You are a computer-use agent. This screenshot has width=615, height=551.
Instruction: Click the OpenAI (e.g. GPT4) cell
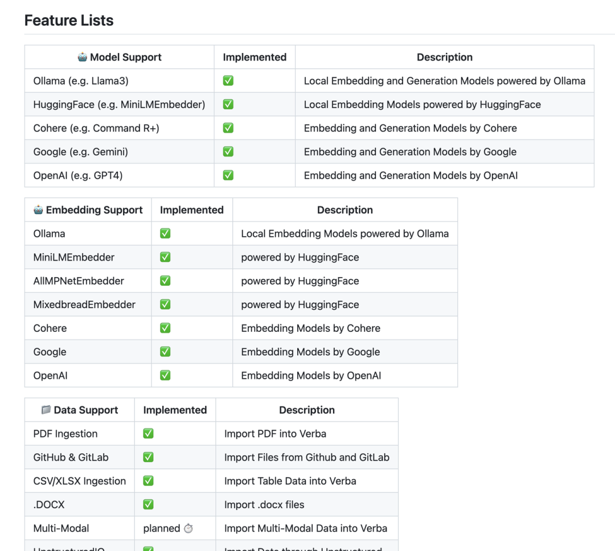coord(78,175)
